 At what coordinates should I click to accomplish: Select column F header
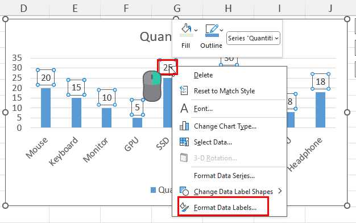click(126, 9)
